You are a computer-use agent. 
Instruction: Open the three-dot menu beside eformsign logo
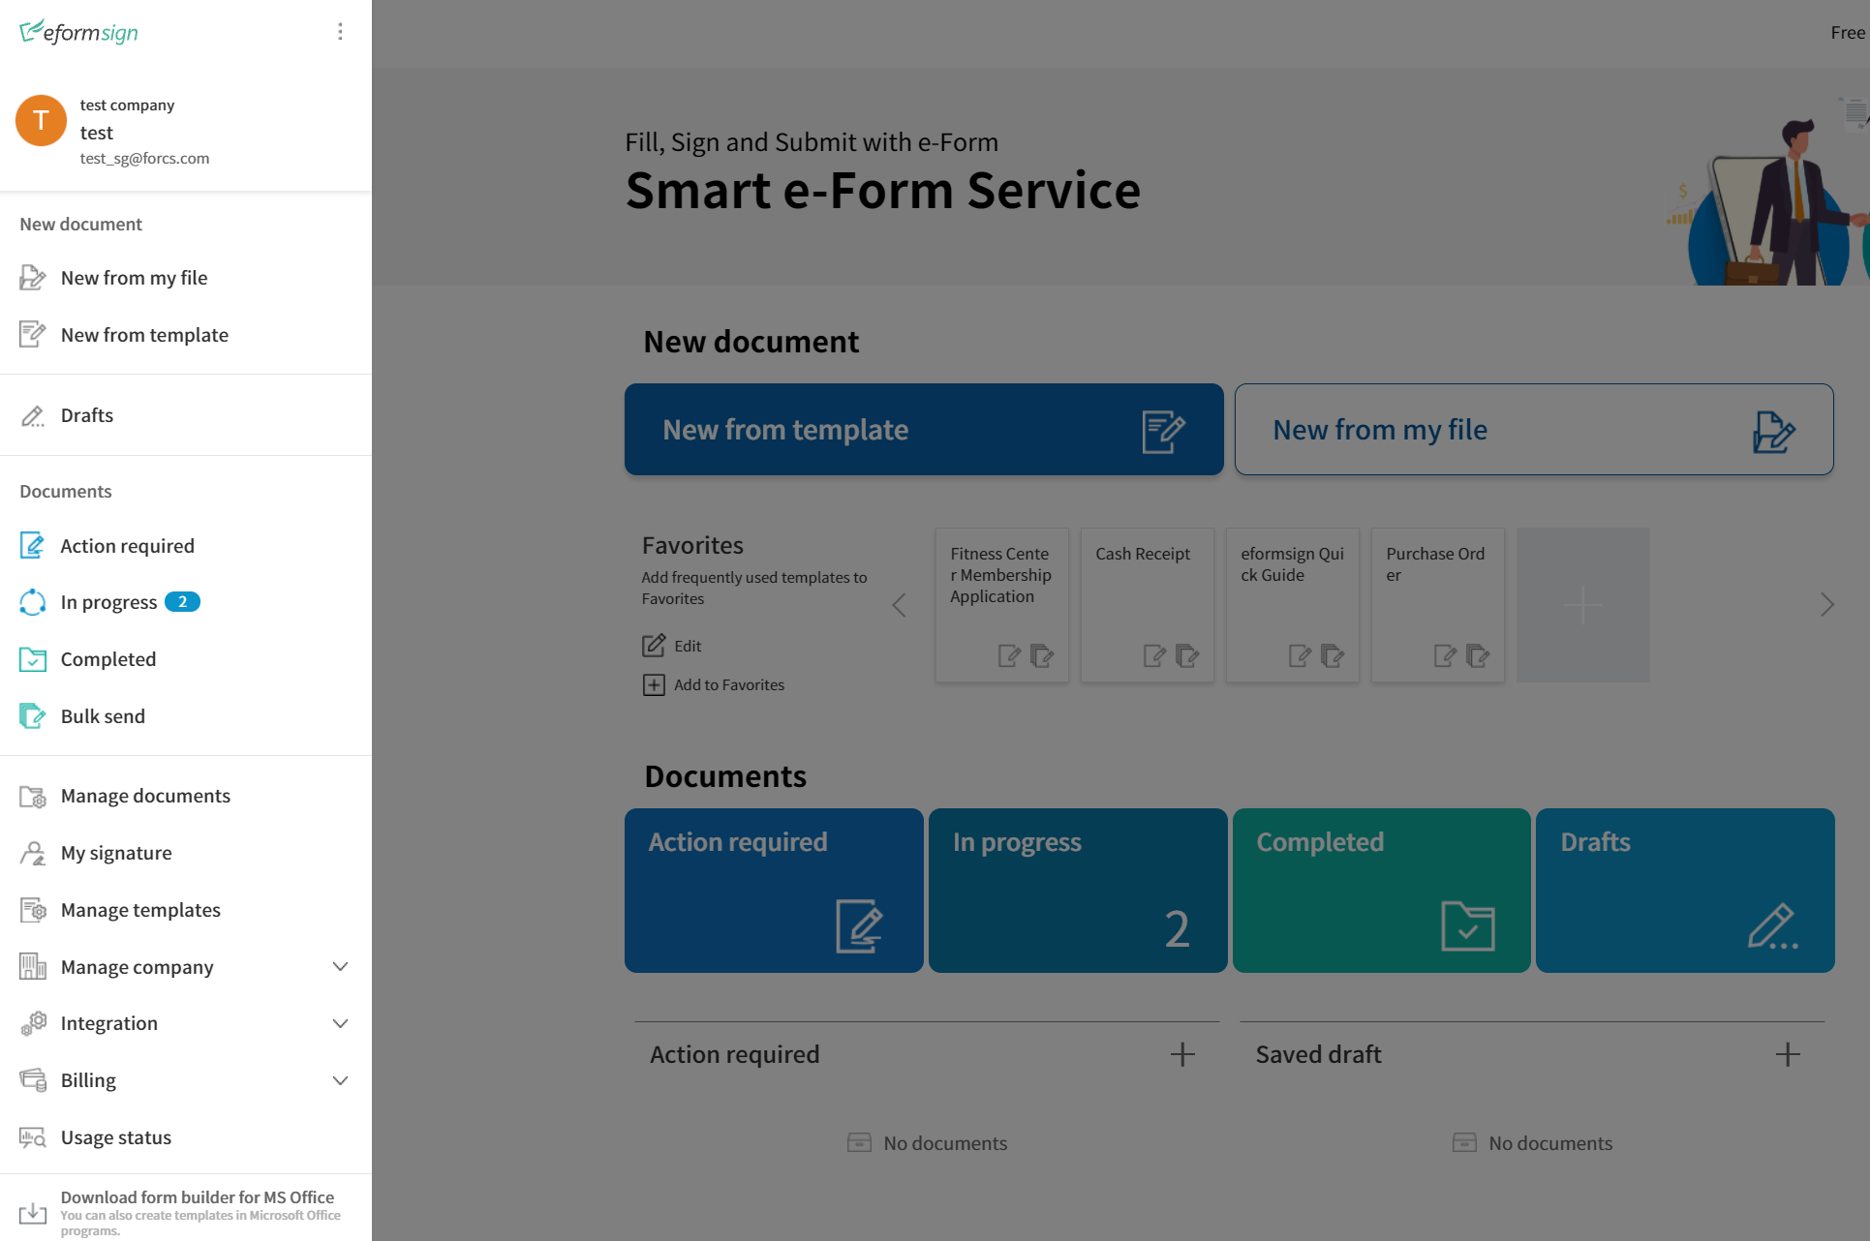tap(340, 32)
